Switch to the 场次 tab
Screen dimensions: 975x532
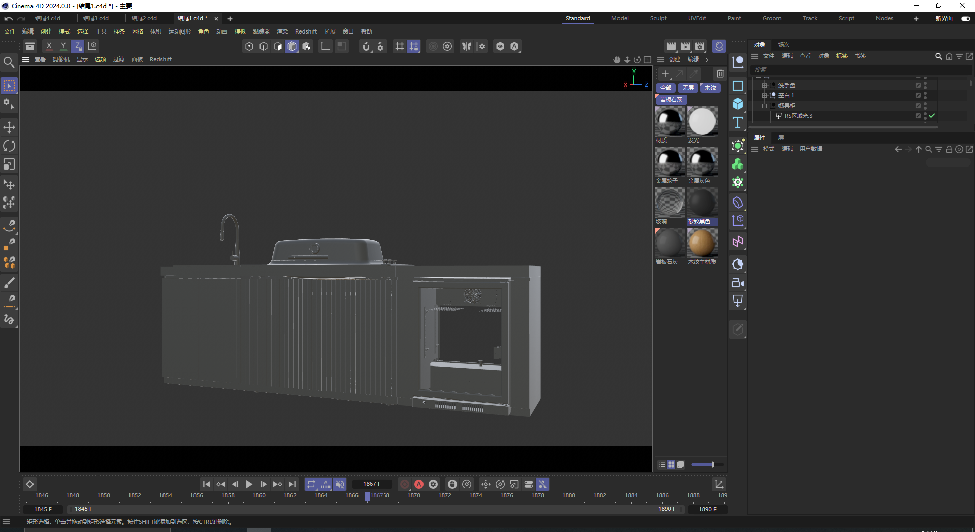pyautogui.click(x=784, y=45)
